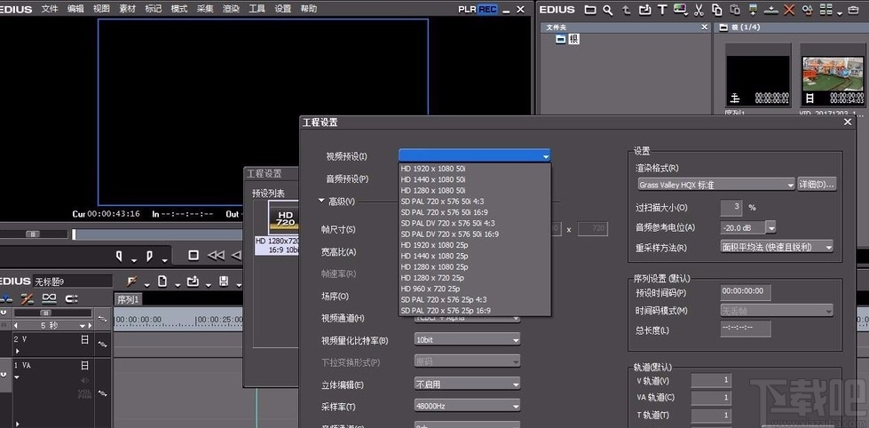Click the rewind playback button
Image resolution: width=869 pixels, height=428 pixels.
[x=216, y=256]
